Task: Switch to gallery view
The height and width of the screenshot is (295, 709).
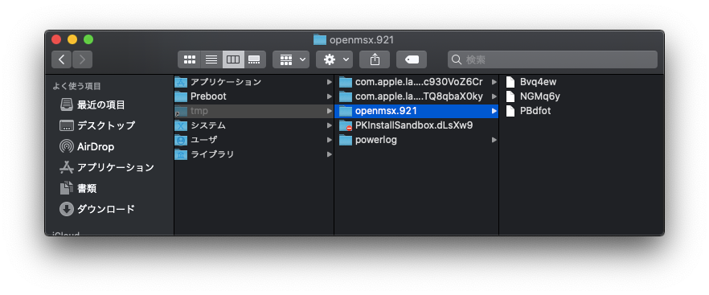Action: click(255, 59)
